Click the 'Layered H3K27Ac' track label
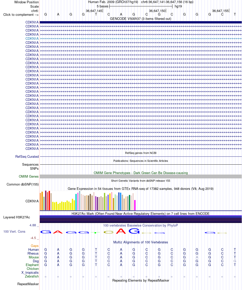Screen dimensions: 242x290 pos(17,217)
